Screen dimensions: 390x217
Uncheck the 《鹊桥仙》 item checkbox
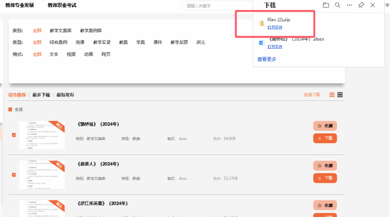click(14, 135)
